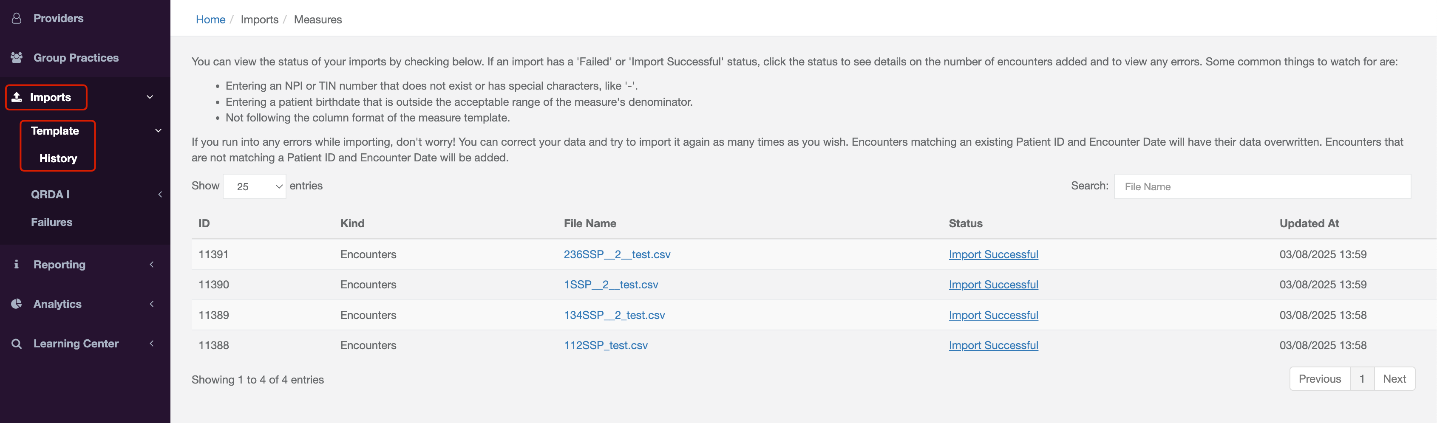This screenshot has height=423, width=1437.
Task: Click the Providers user icon
Action: point(17,18)
